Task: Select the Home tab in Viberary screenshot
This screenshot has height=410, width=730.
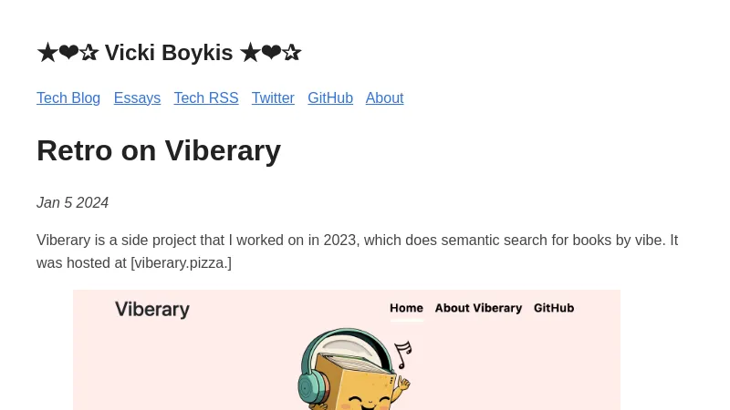Action: (x=406, y=308)
